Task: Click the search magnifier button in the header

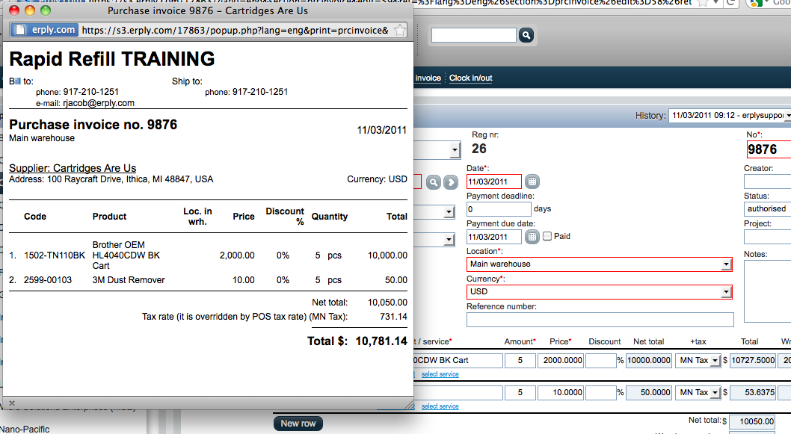Action: (526, 35)
